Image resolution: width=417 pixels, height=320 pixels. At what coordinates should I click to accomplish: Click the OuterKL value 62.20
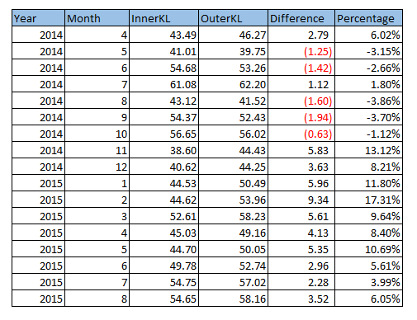tap(233, 84)
